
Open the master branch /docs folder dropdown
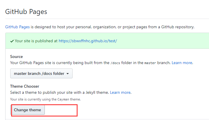click(41, 74)
